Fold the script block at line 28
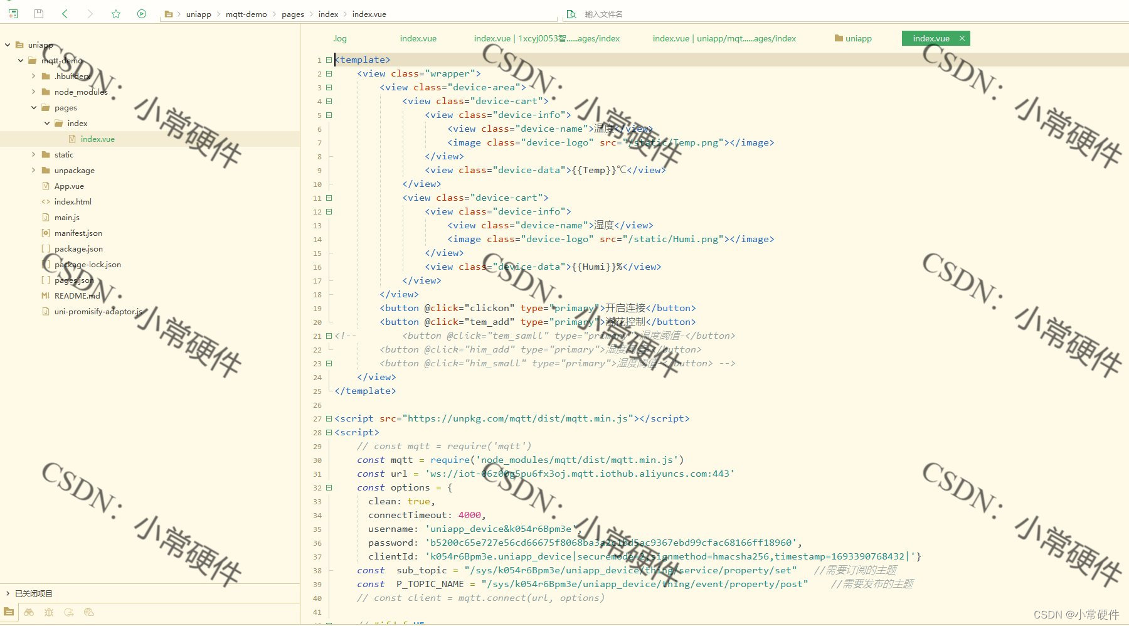The height and width of the screenshot is (626, 1129). click(x=329, y=432)
